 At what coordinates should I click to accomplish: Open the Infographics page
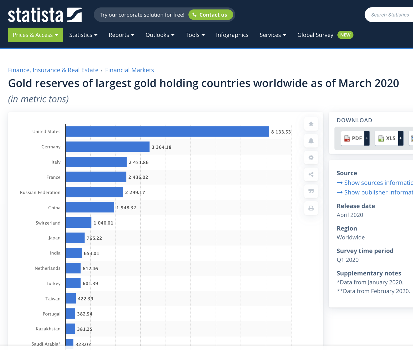(232, 35)
